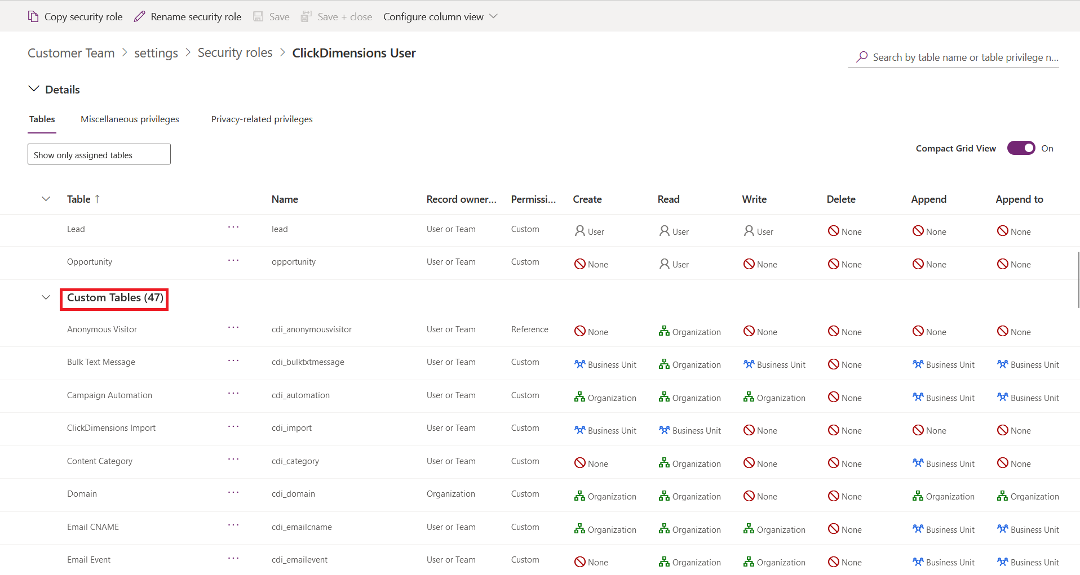This screenshot has width=1080, height=575.
Task: Click Lead Create privilege User icon
Action: 579,231
